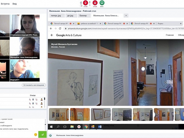Viewport: 184px width, 138px height.
Task: Open Microsoft Word from the taskbar
Action: point(100,127)
